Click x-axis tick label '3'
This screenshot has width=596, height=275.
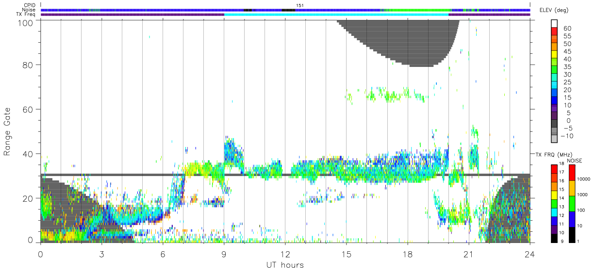click(101, 254)
